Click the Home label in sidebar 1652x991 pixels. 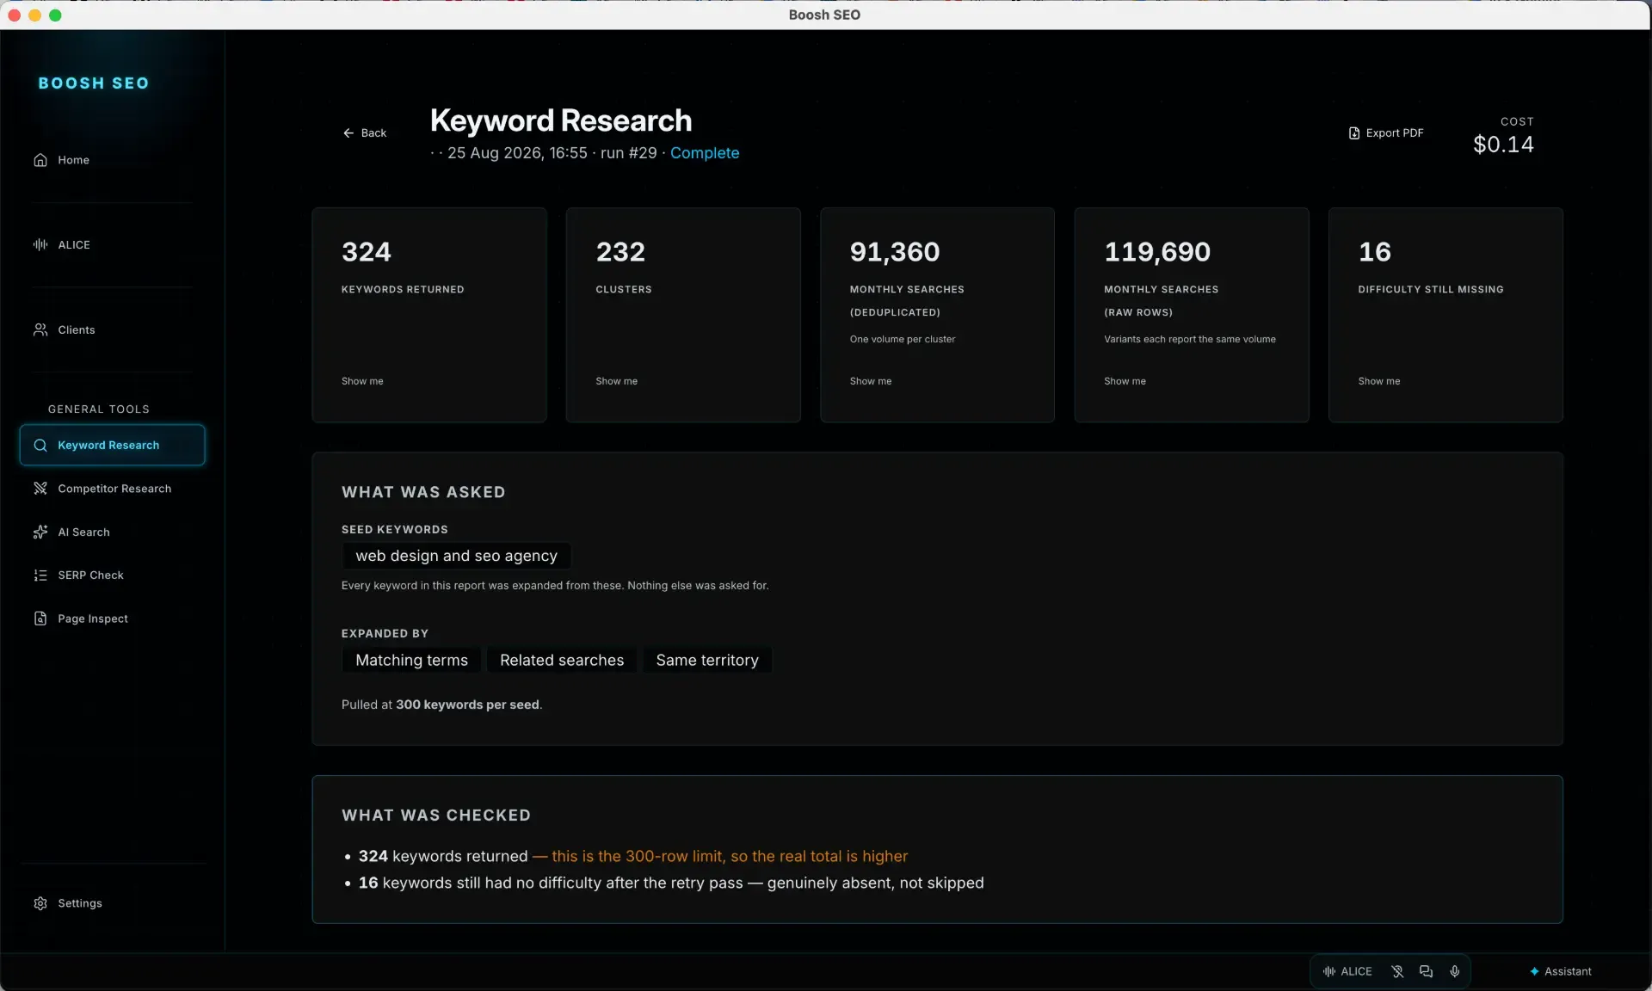click(x=73, y=160)
